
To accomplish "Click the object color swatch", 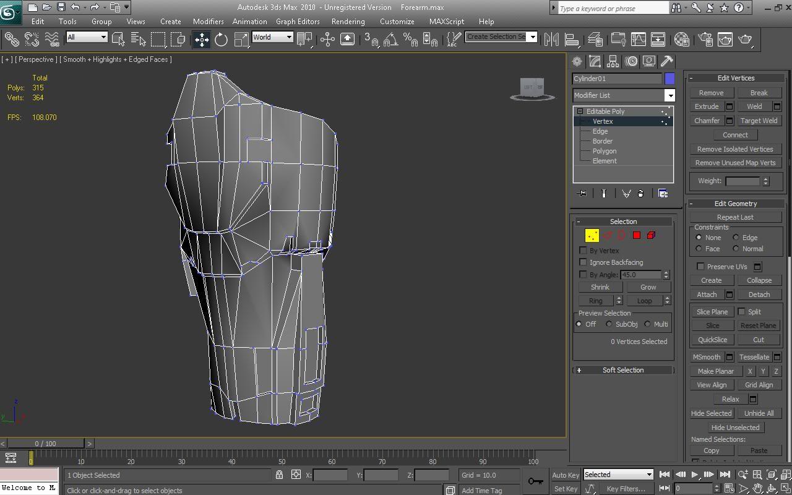I will (669, 79).
